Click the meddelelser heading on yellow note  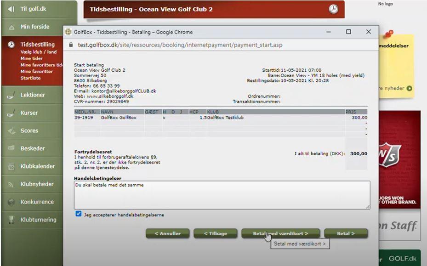394,46
